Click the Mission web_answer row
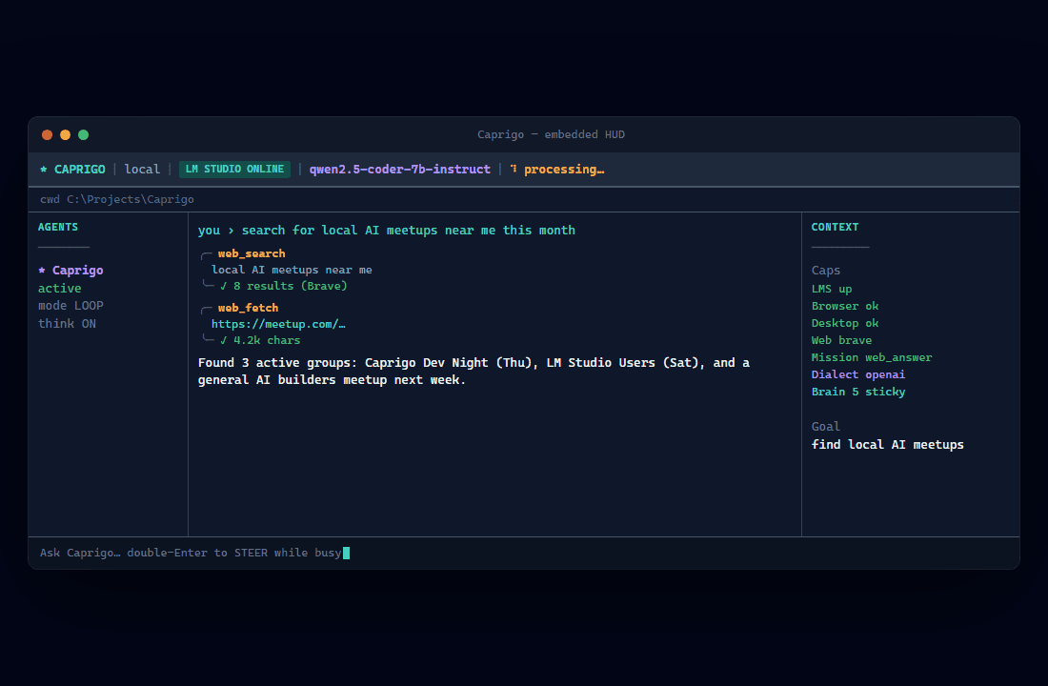This screenshot has height=686, width=1048. point(872,357)
